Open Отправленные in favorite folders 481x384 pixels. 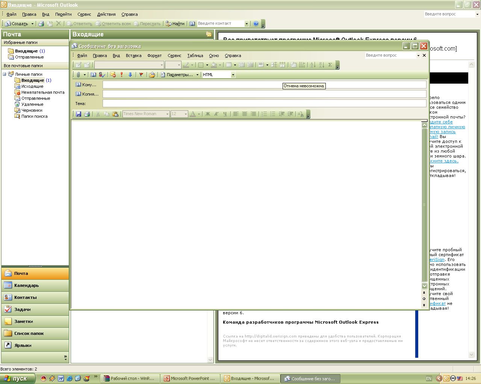click(x=29, y=57)
